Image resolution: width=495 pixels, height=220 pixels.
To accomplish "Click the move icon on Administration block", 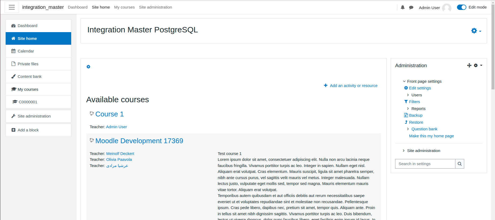I will click(x=469, y=65).
